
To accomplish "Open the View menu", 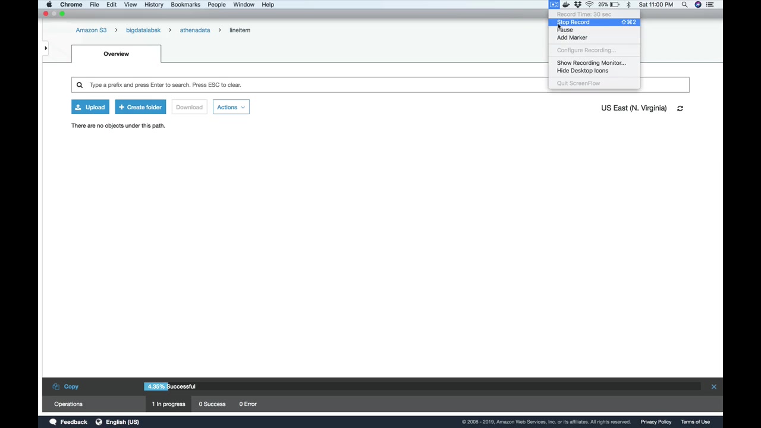I will tap(130, 5).
